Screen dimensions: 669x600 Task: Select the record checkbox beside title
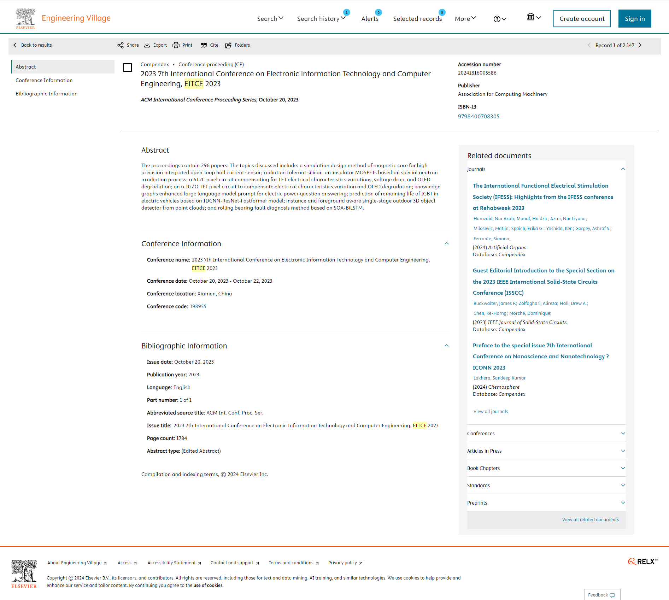pos(128,67)
